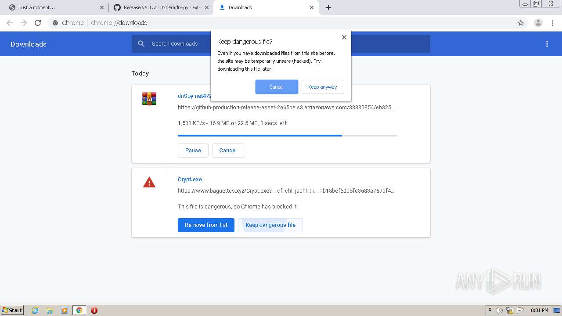This screenshot has width=562, height=316.
Task: Close the Keep dangerous file dialog
Action: coord(344,37)
